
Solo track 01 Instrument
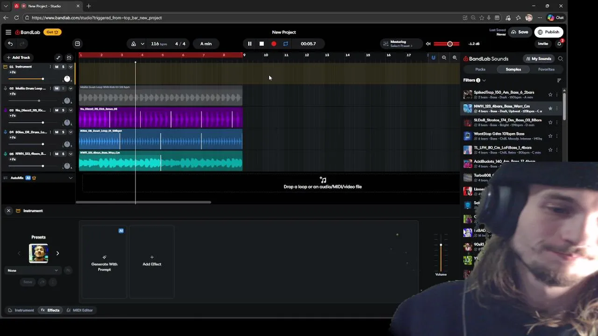click(63, 67)
